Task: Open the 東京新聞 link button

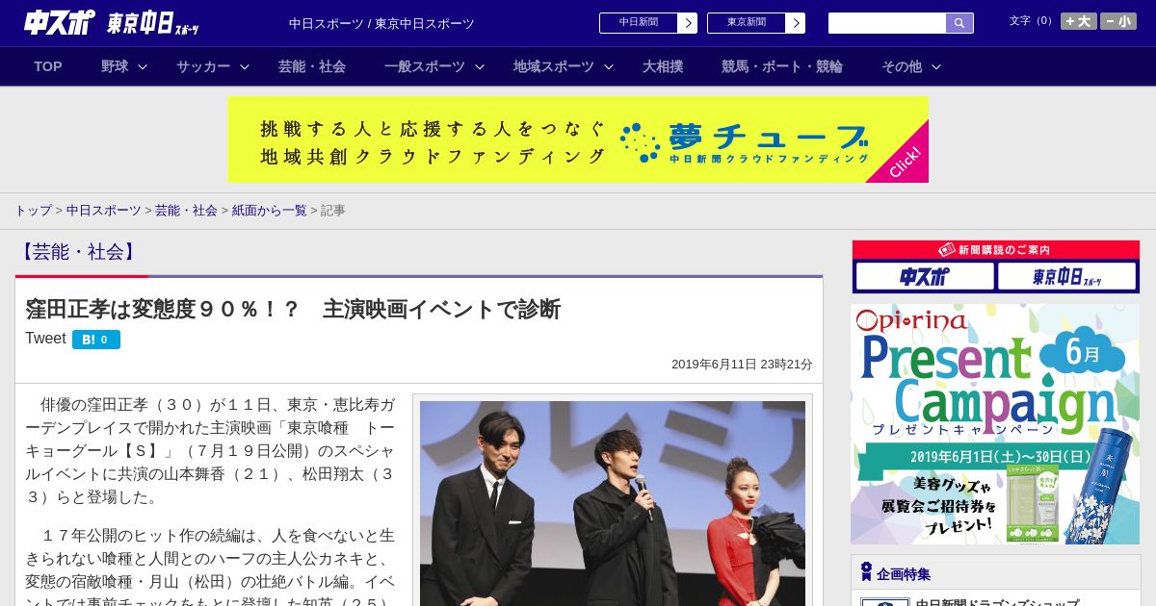Action: 747,23
